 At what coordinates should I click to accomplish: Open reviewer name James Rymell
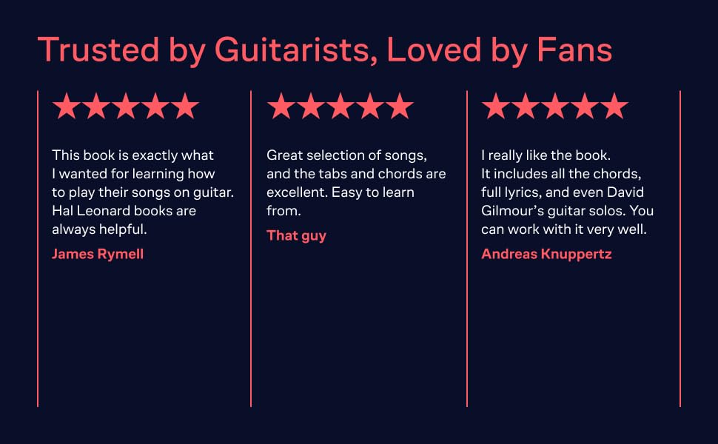point(98,254)
